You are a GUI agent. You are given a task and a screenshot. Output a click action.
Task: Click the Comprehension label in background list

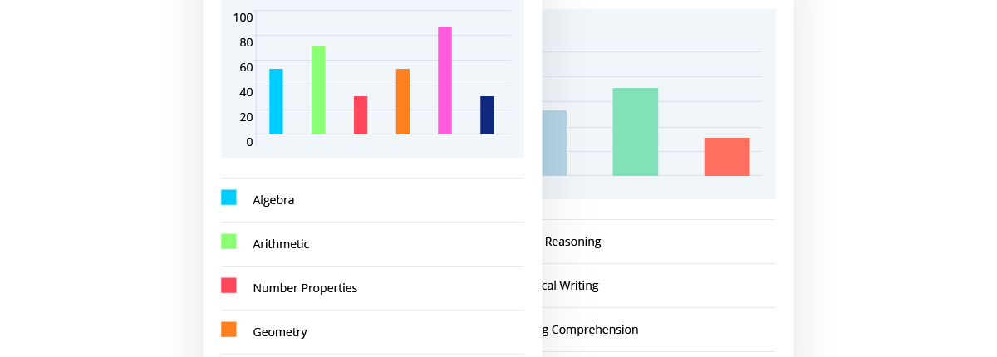(x=593, y=330)
